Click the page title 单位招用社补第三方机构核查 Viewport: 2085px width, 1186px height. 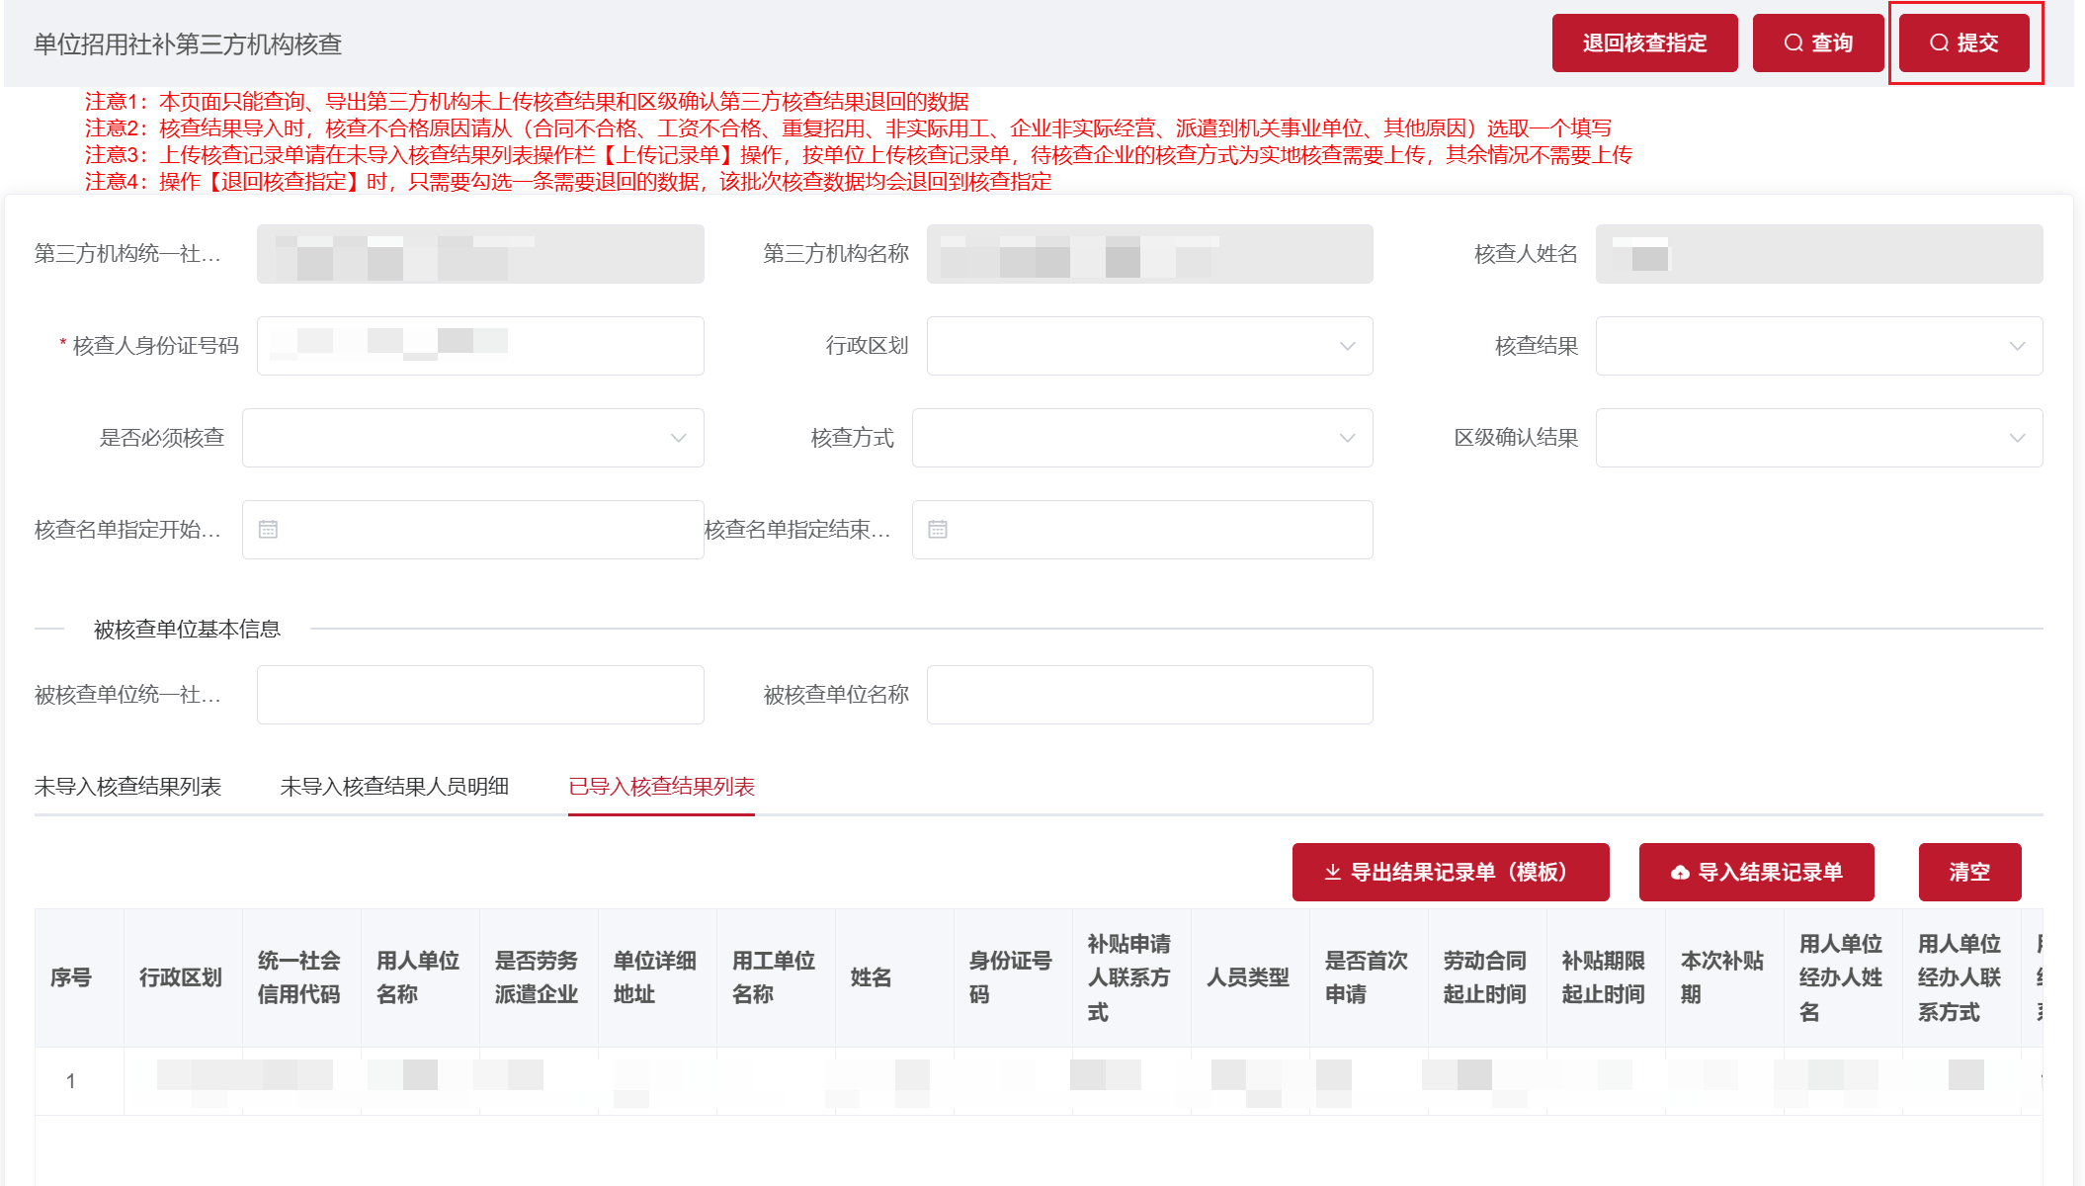pyautogui.click(x=188, y=44)
